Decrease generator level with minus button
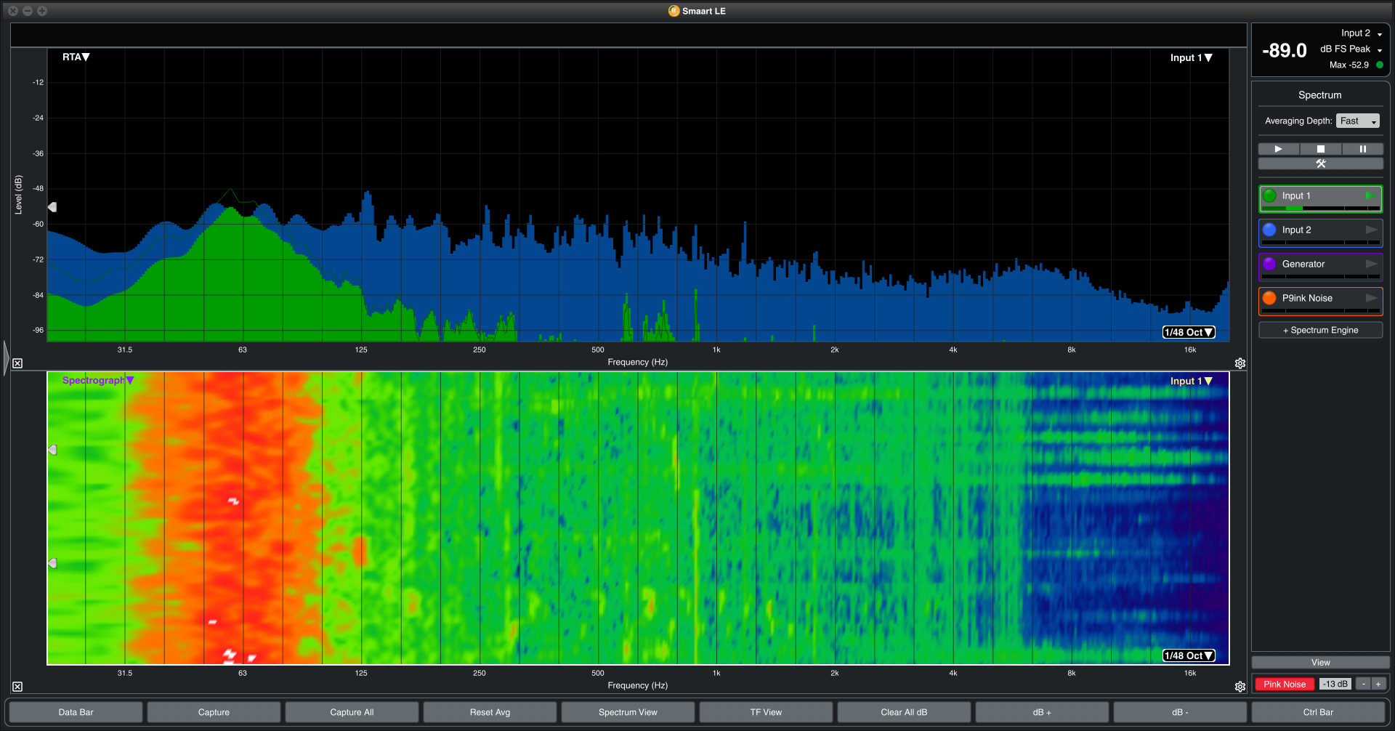The width and height of the screenshot is (1395, 731). point(1364,684)
